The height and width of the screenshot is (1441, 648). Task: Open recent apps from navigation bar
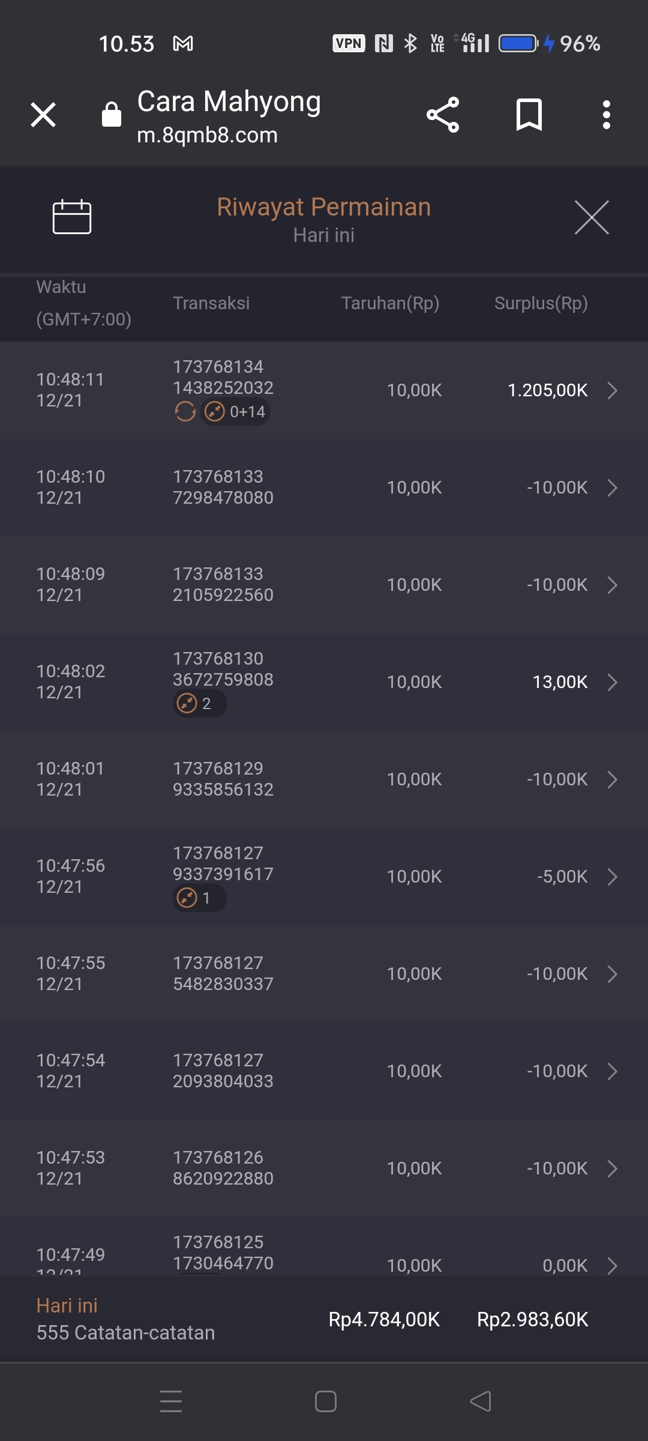point(171,1401)
